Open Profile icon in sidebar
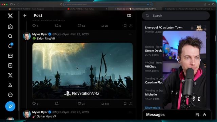Viewport: 217px width, 122px height. [10, 85]
